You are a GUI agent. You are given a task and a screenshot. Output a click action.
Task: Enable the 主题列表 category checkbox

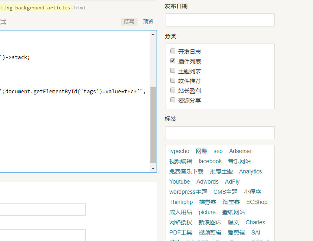173,70
